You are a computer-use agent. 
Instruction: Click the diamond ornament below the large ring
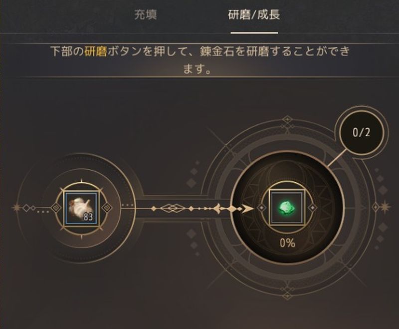click(287, 296)
